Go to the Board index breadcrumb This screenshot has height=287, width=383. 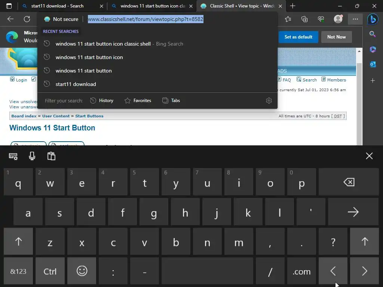[24, 116]
